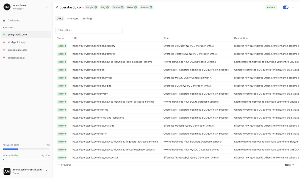Open the three-dot options menu

click(x=293, y=7)
